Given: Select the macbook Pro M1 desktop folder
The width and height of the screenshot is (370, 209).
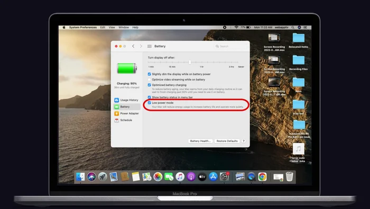Looking at the screenshot, I should [299, 129].
